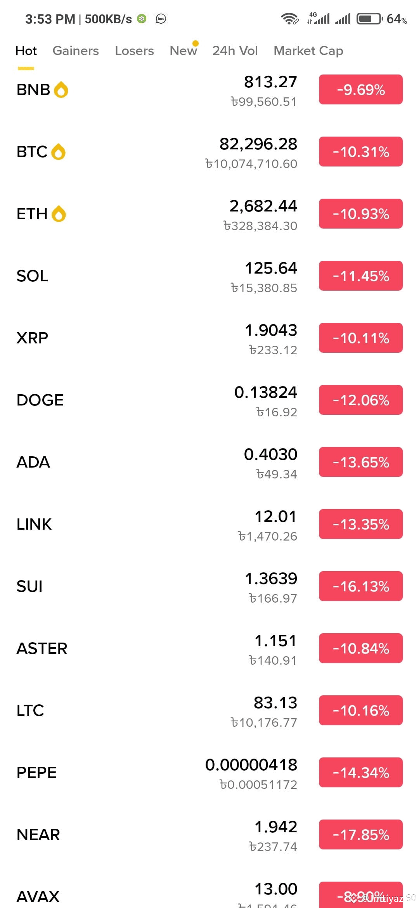Toggle the BNB -9.69% change button
This screenshot has width=419, height=908.
coord(361,90)
